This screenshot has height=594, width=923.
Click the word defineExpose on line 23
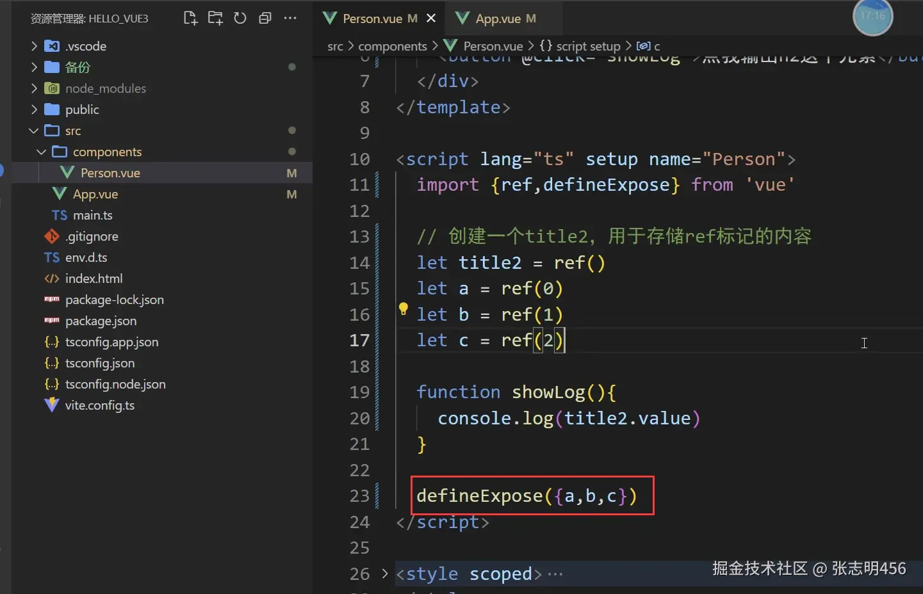[x=480, y=496]
